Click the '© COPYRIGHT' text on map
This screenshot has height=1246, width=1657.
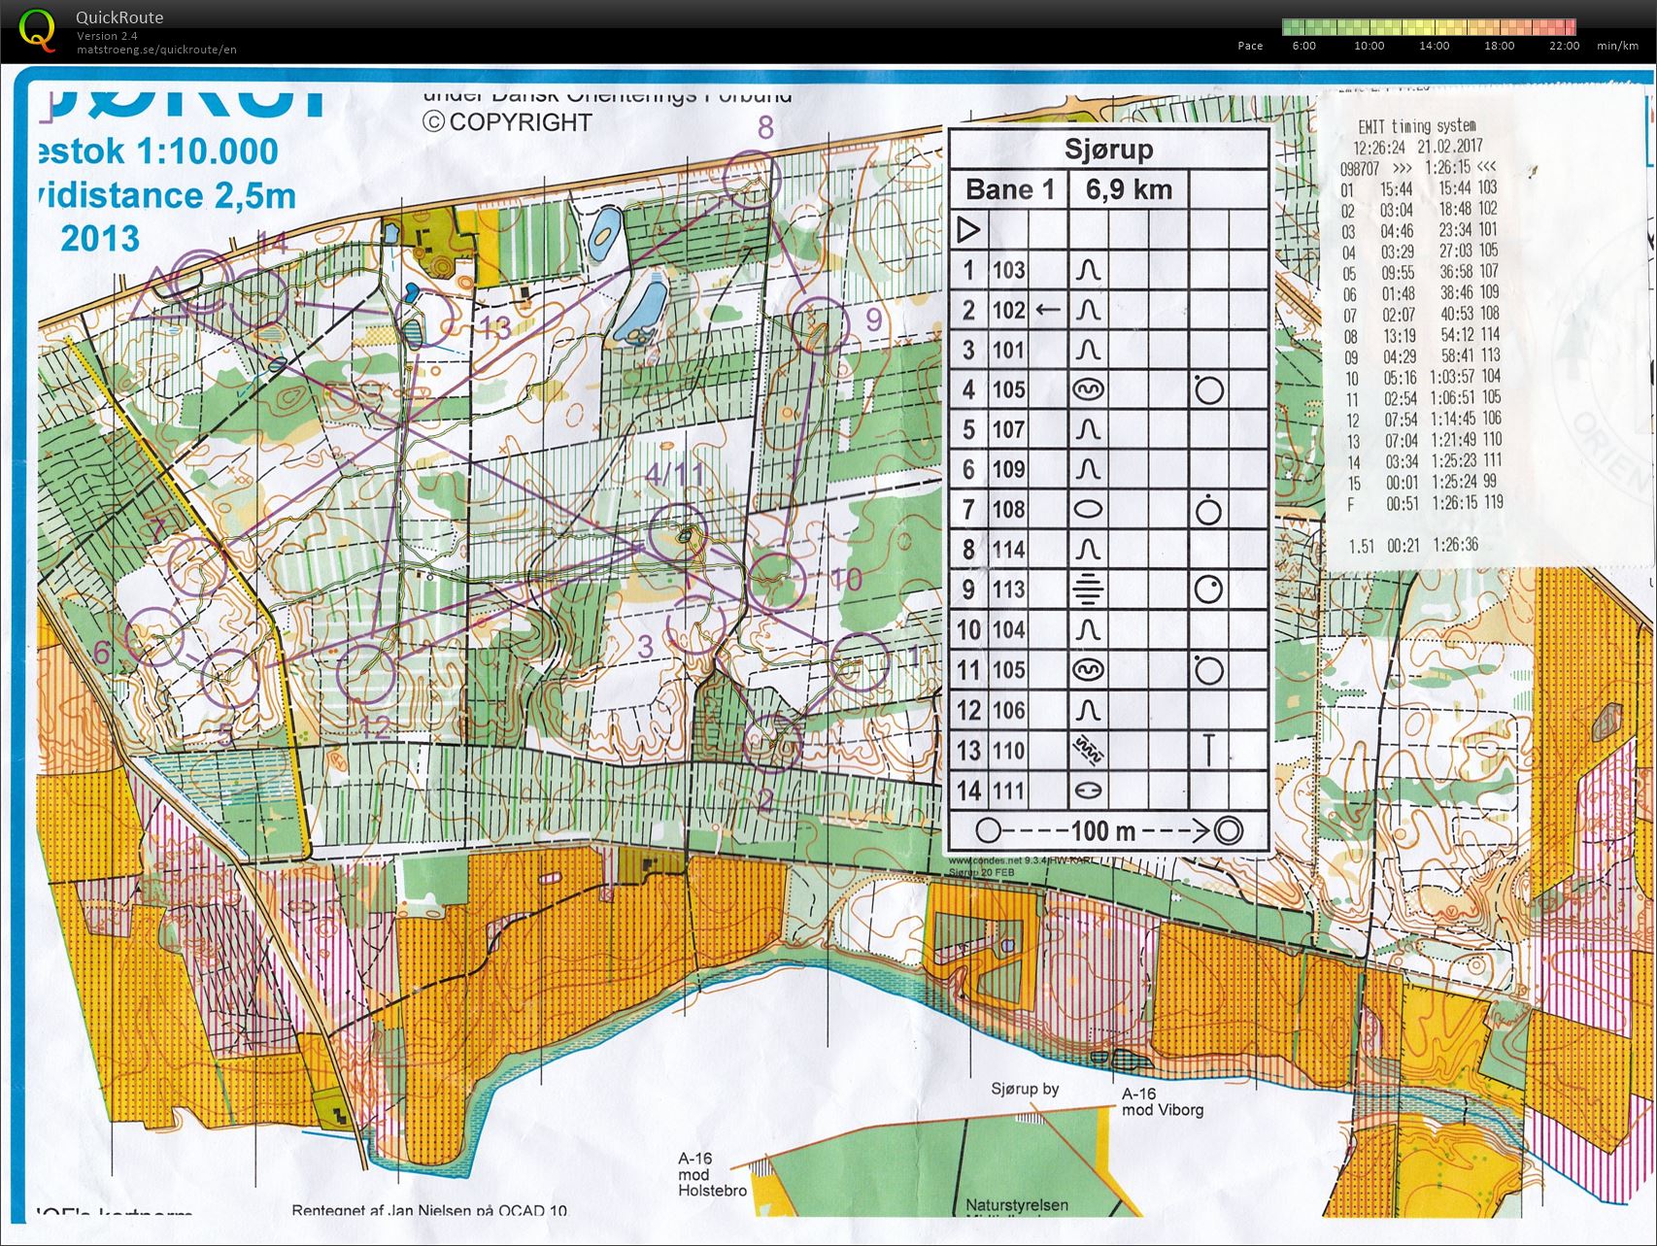point(507,121)
